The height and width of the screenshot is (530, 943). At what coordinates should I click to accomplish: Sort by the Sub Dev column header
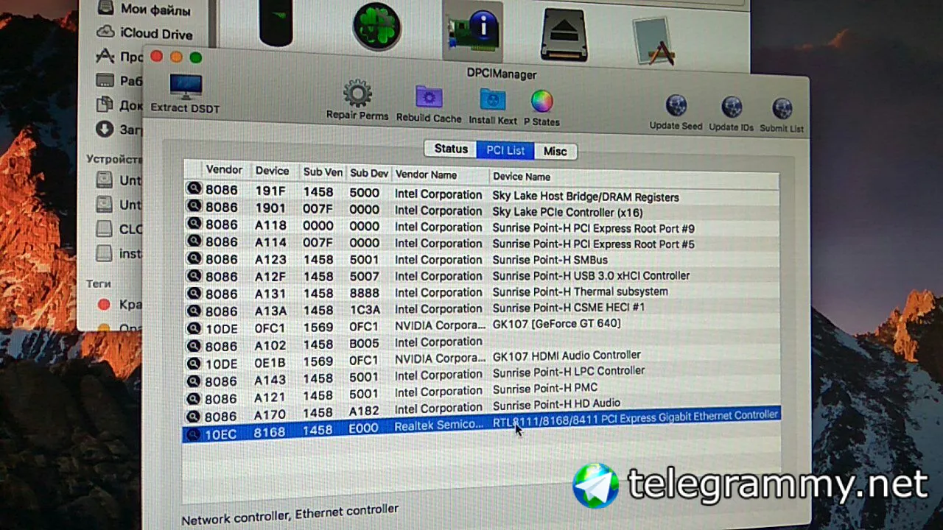pos(369,174)
